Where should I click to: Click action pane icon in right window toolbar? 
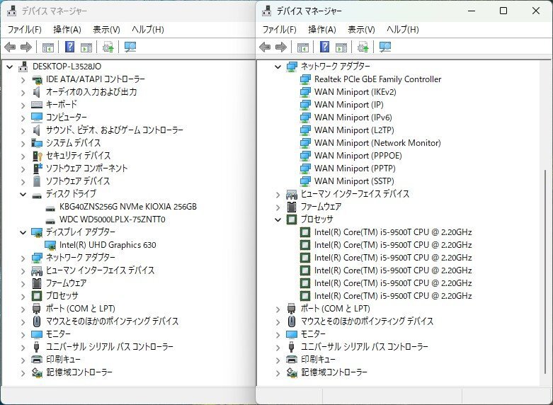341,47
